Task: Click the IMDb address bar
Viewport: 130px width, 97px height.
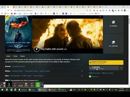Action: pos(51,11)
